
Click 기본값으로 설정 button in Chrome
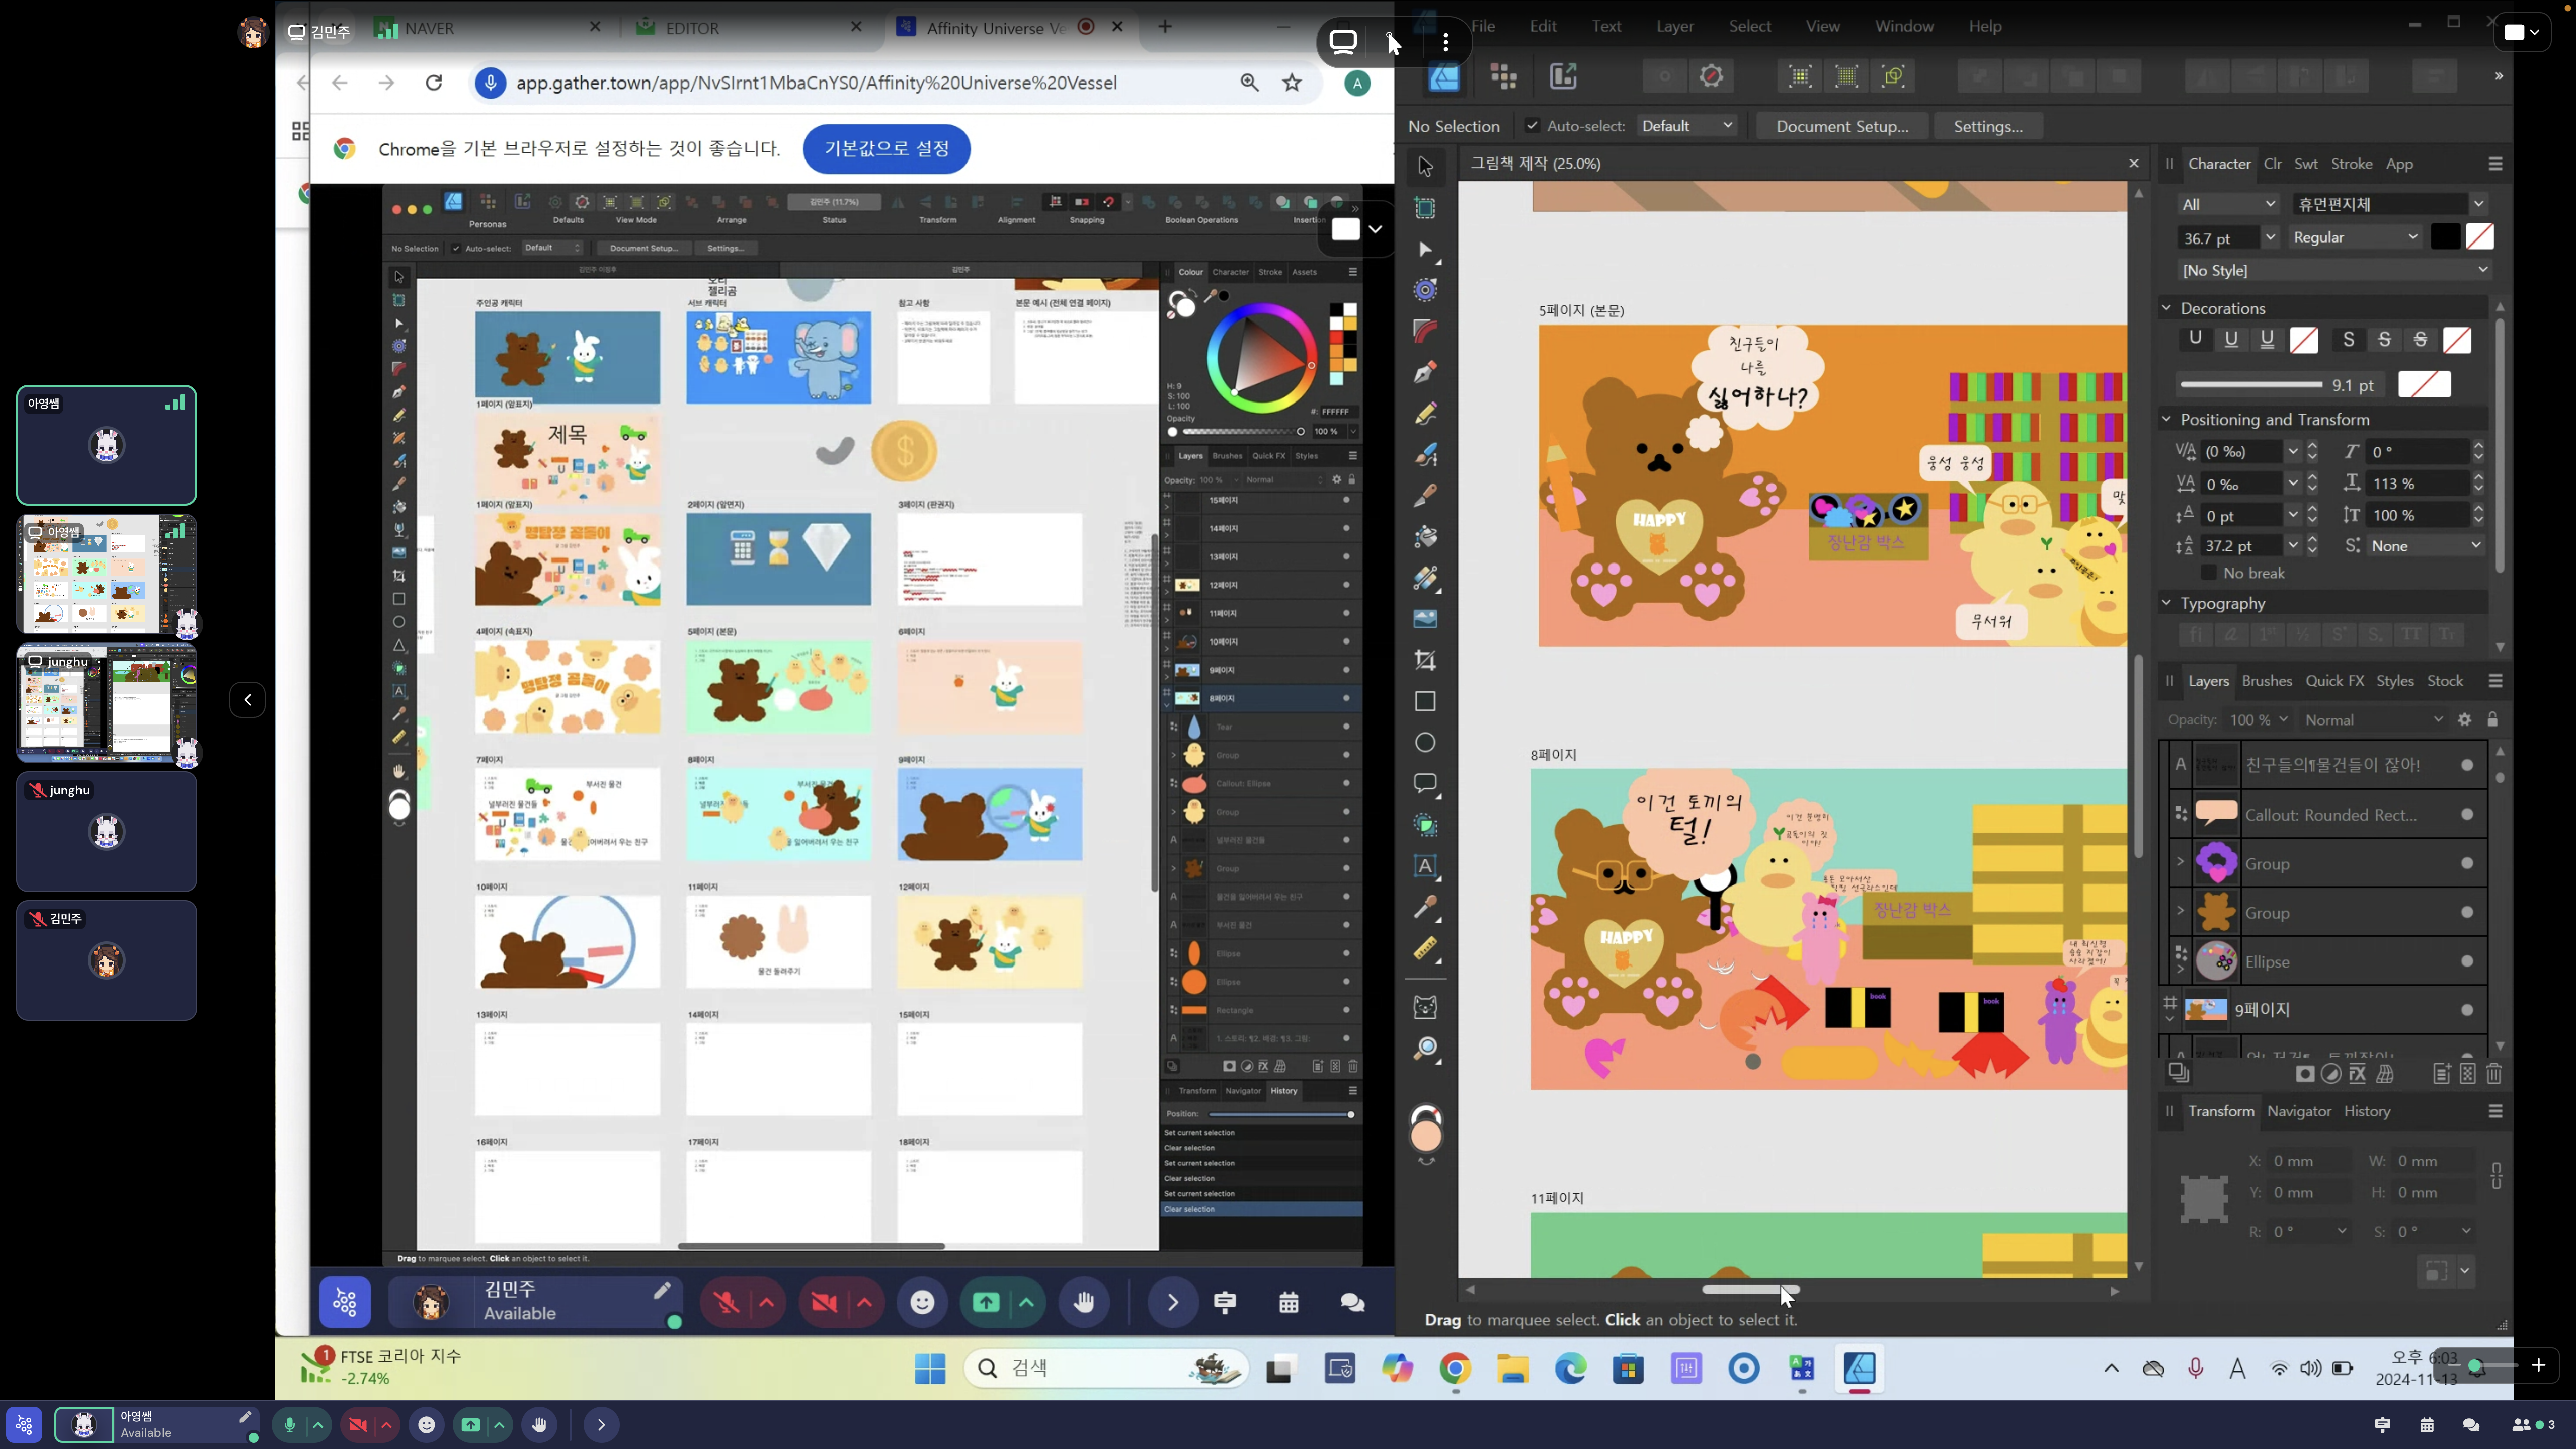(887, 149)
